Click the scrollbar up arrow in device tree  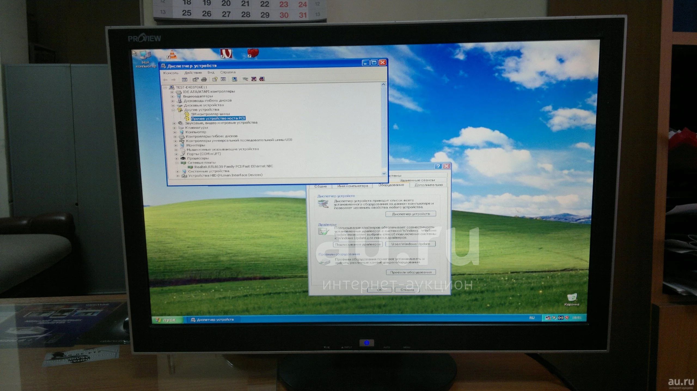click(383, 84)
